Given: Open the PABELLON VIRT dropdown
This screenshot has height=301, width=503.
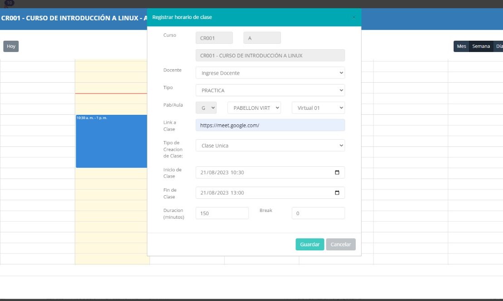Looking at the screenshot, I should [254, 108].
